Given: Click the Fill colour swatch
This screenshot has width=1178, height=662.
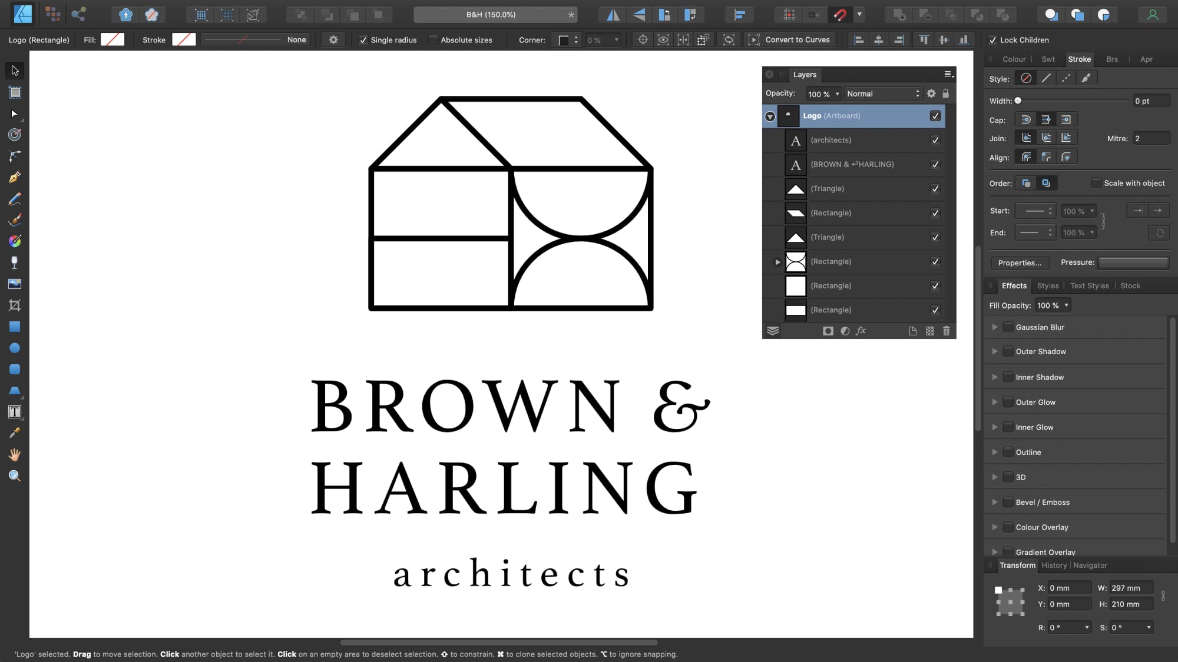Looking at the screenshot, I should coord(112,39).
